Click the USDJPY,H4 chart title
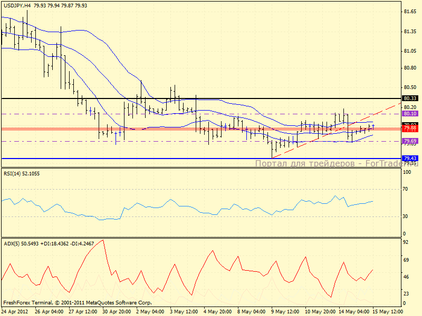This screenshot has height=316, width=422. click(x=16, y=5)
